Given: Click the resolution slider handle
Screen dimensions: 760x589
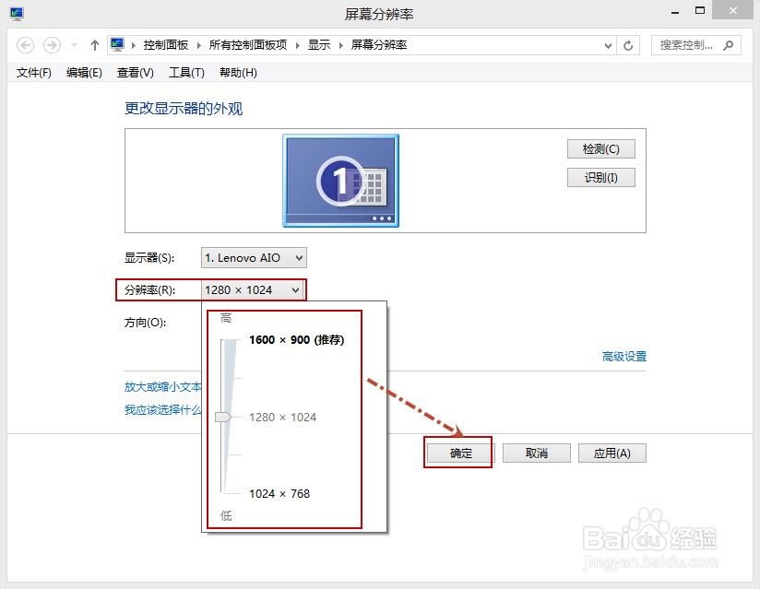Looking at the screenshot, I should click(222, 417).
